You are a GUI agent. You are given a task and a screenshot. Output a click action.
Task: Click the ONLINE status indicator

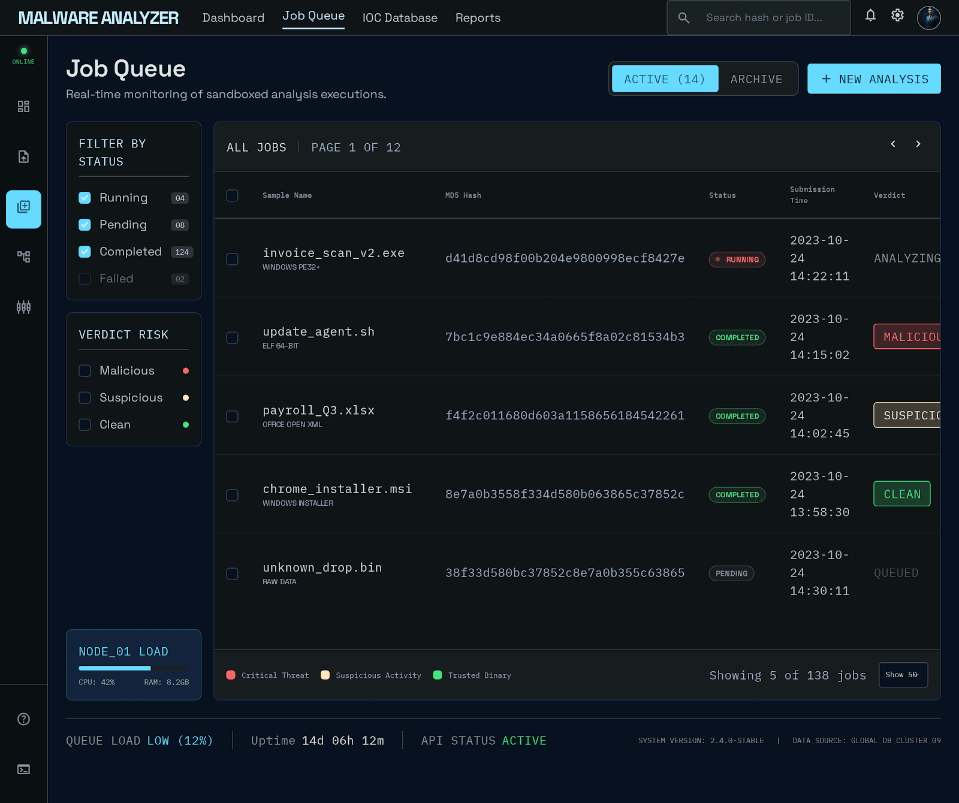coord(23,56)
